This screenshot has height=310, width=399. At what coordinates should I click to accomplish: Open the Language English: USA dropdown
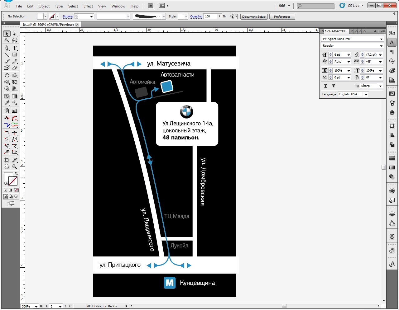click(366, 94)
